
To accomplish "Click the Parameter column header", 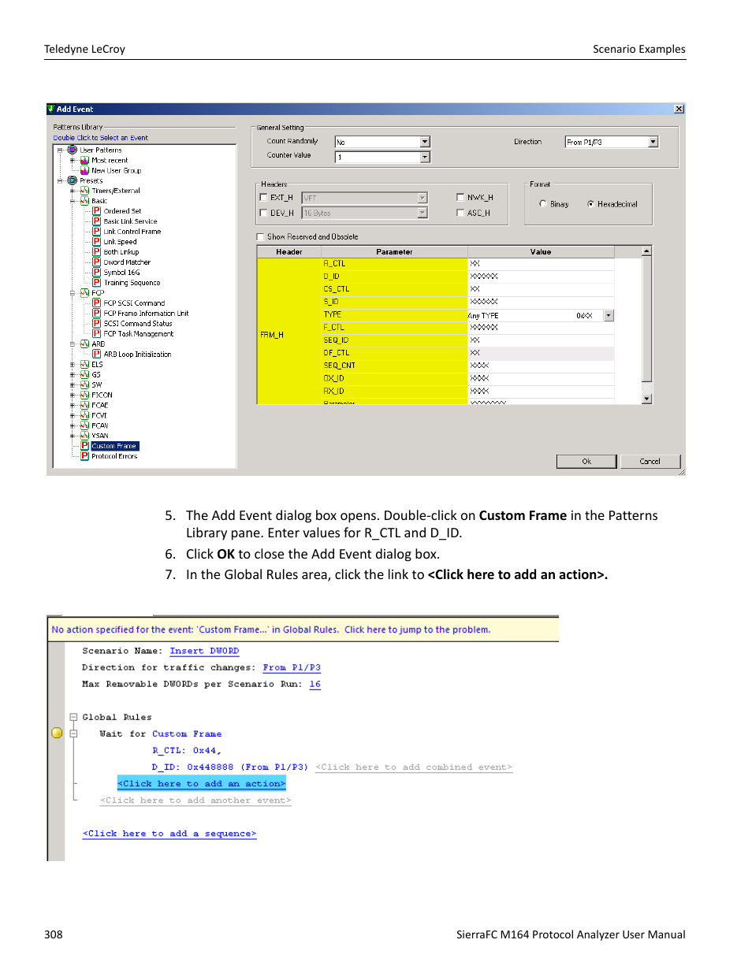I will [394, 252].
